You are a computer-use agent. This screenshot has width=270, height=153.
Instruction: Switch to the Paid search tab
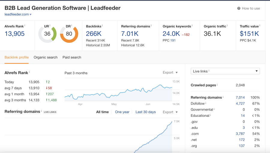72,57
